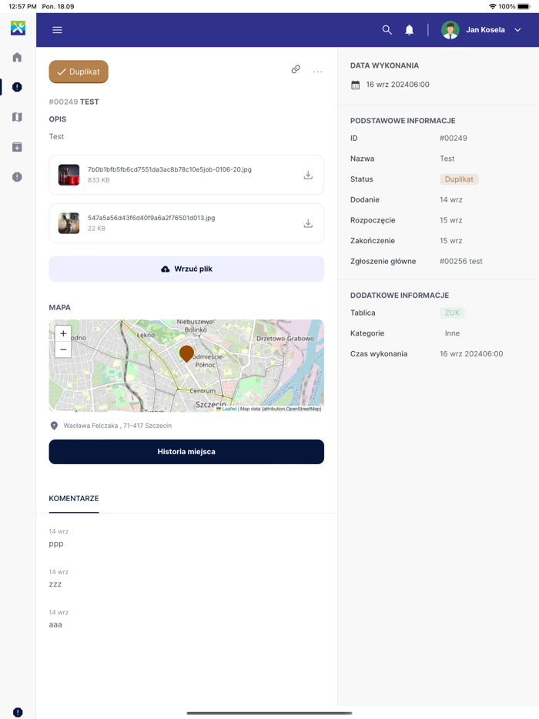Click the comment 'zzz'

pos(55,584)
